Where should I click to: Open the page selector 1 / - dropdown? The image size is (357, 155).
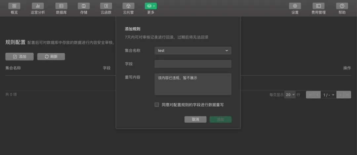pos(329,95)
